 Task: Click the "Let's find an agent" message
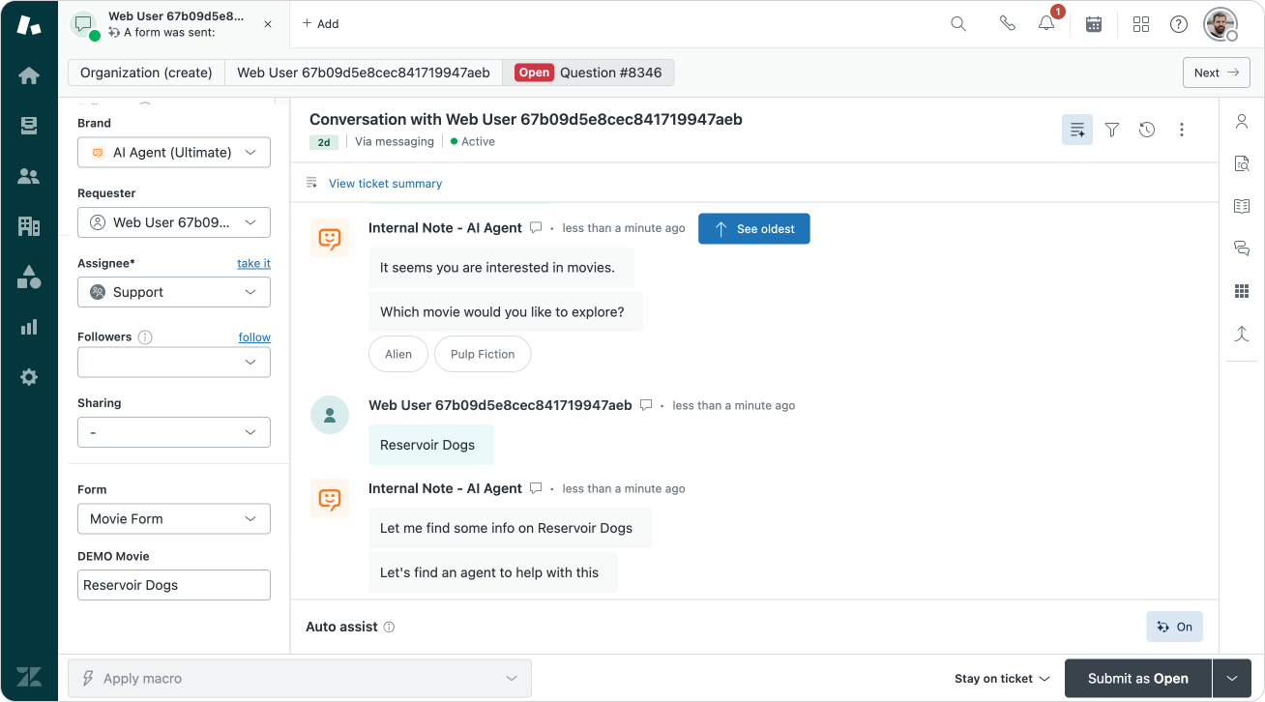coord(493,572)
